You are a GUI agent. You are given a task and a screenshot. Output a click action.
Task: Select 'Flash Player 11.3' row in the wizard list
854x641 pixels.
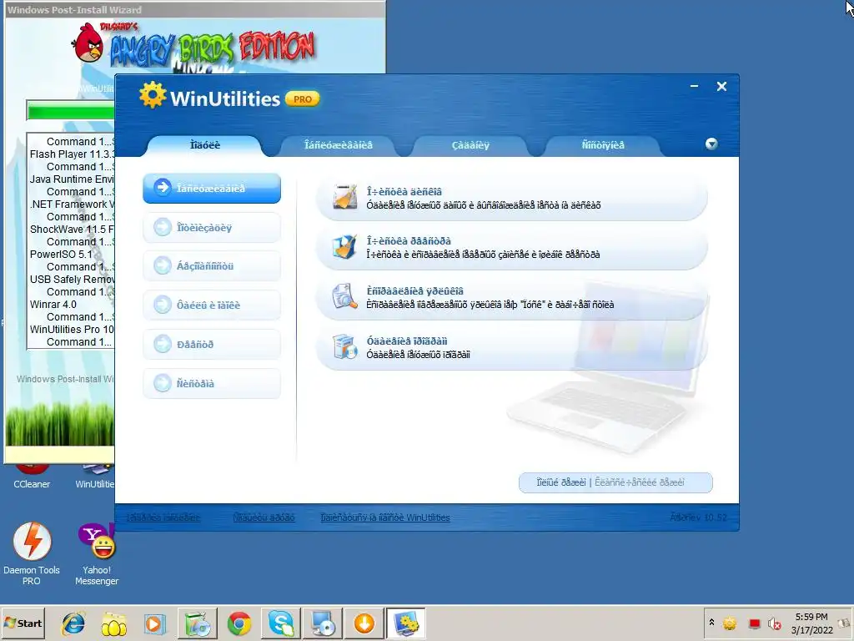(x=72, y=154)
